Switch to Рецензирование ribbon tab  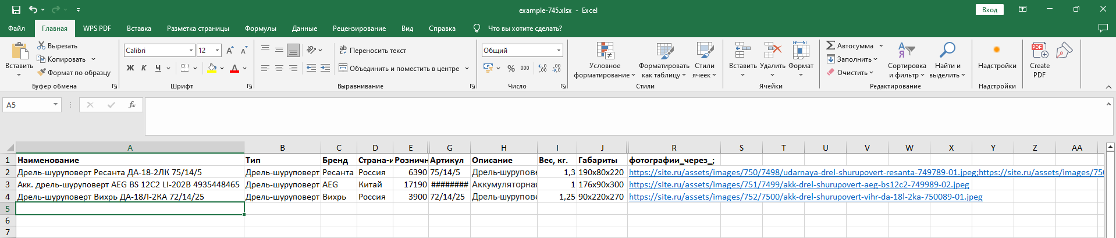coord(359,28)
